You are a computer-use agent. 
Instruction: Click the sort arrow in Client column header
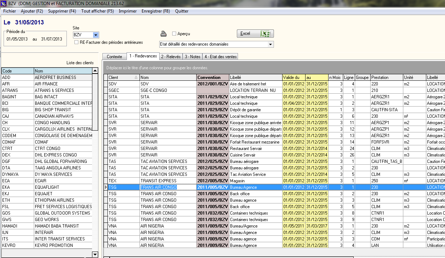tap(136, 78)
